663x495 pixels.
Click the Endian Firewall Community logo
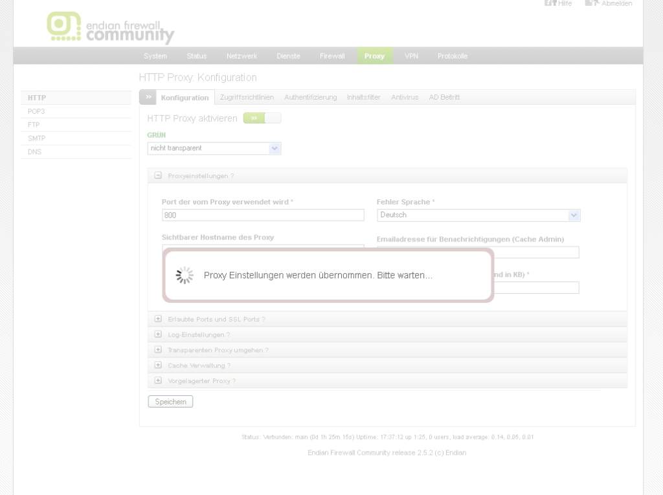(110, 28)
